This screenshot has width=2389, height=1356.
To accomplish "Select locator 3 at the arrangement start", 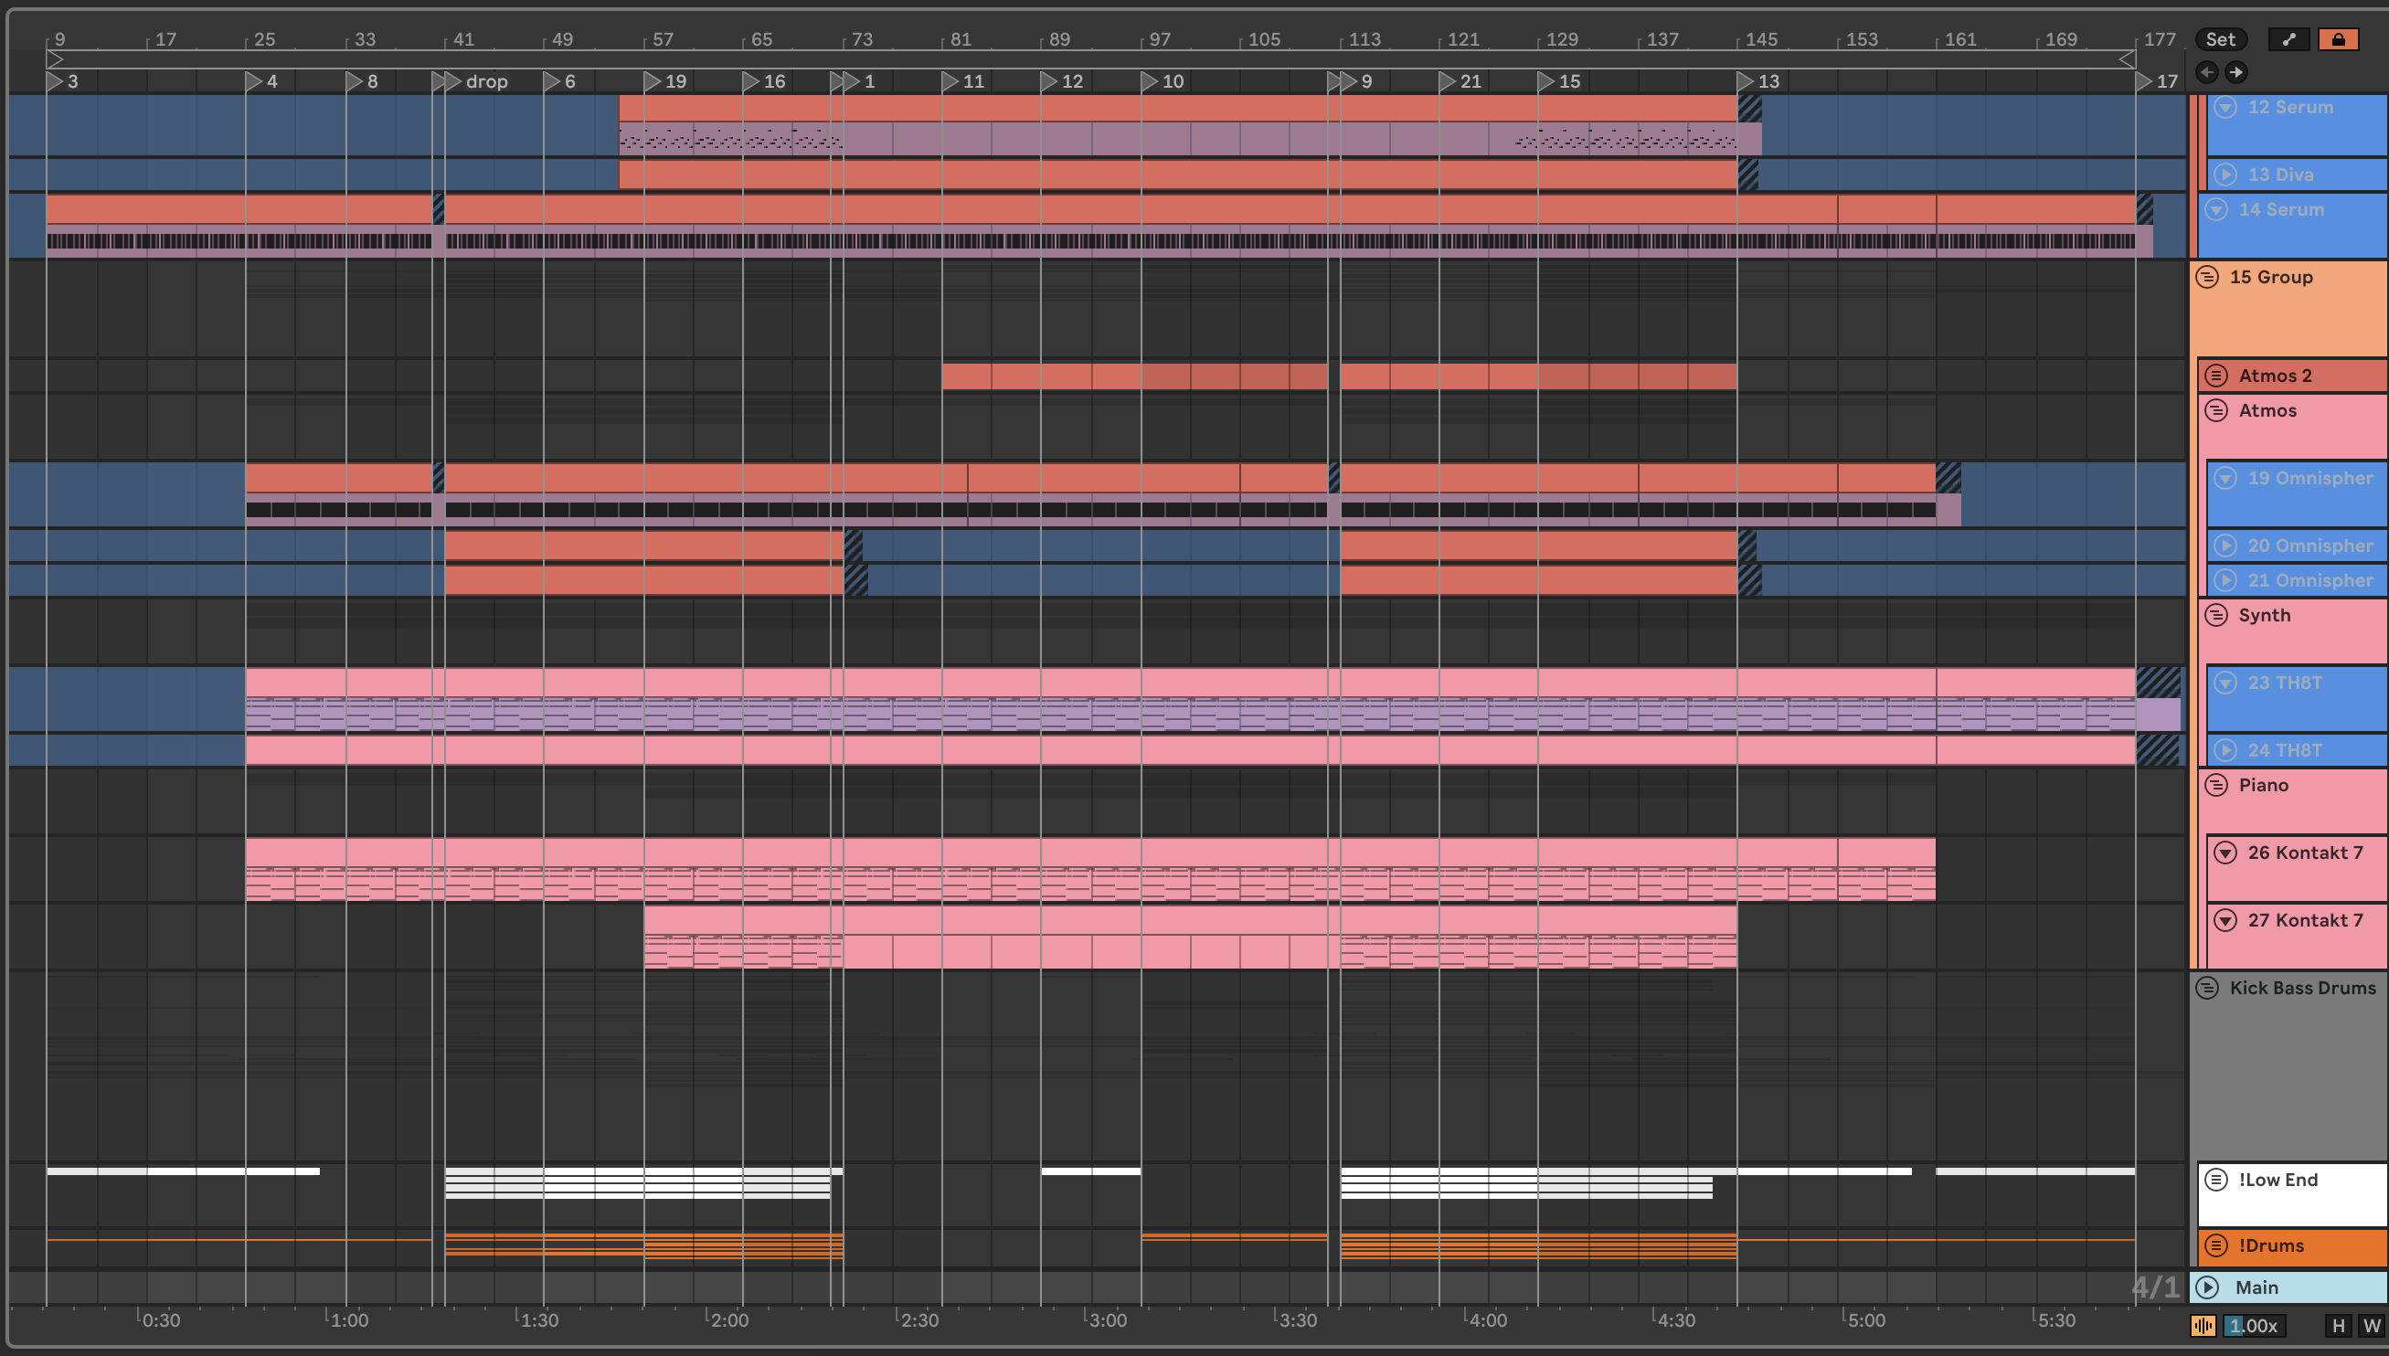I will pos(62,81).
